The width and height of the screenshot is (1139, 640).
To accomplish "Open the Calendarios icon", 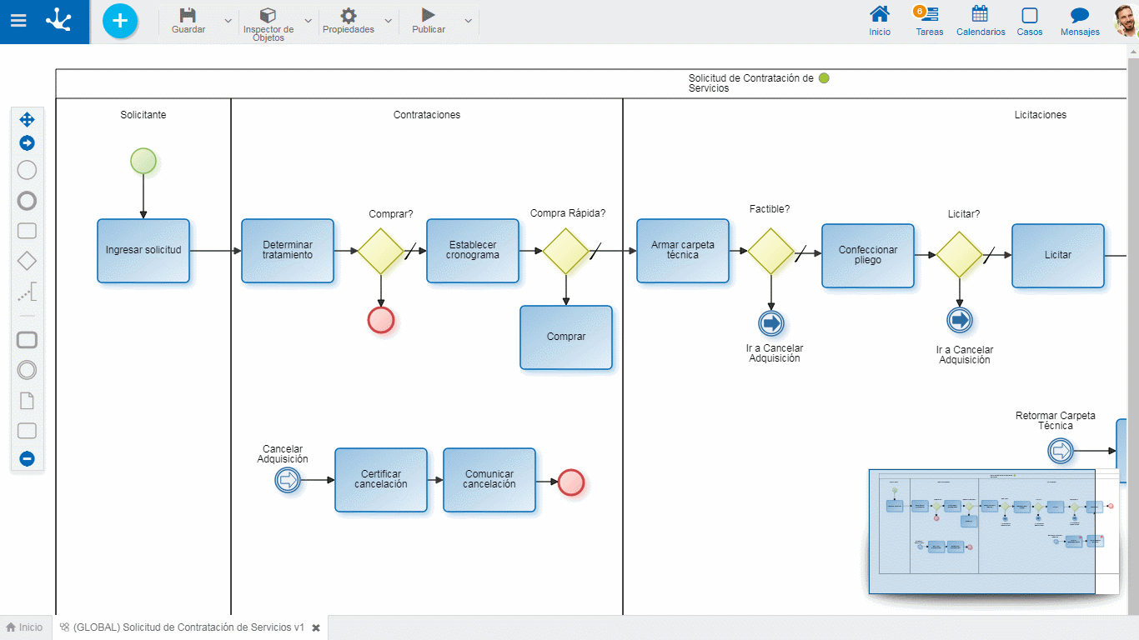I will [x=981, y=21].
